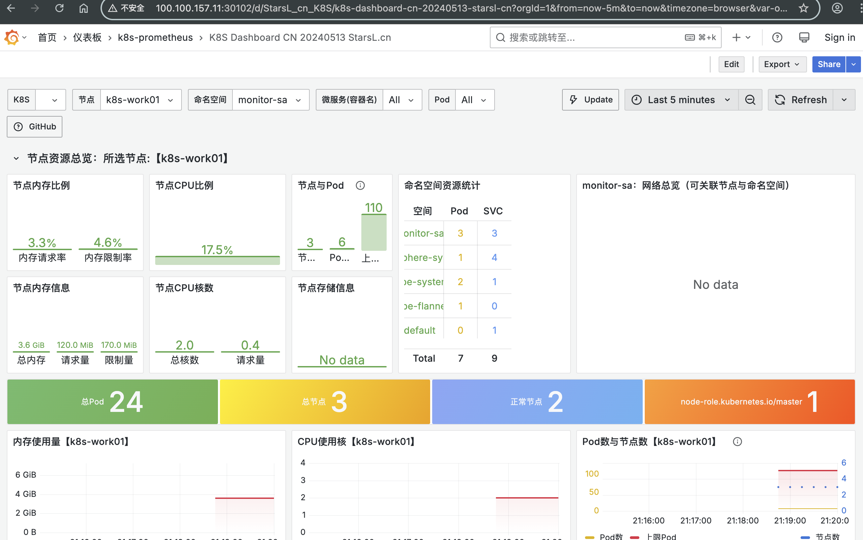Click the info icon on 节点与Pod panel
Viewport: 863px width, 540px height.
click(360, 185)
